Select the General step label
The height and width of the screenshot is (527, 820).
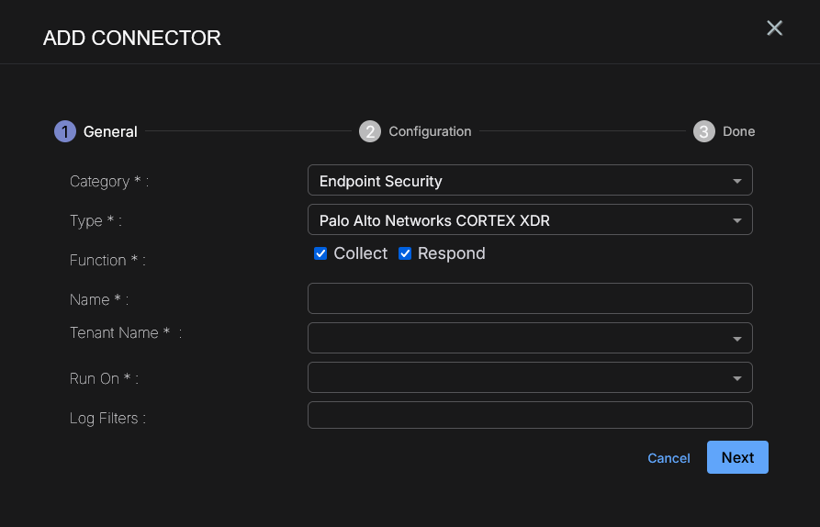tap(110, 131)
